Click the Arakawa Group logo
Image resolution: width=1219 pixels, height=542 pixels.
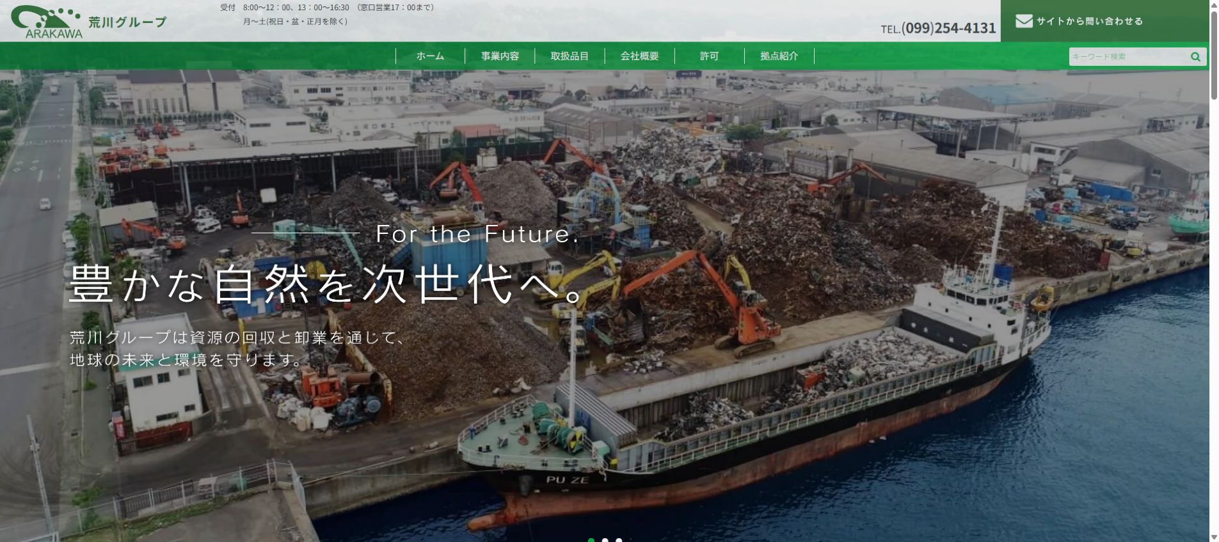(88, 22)
